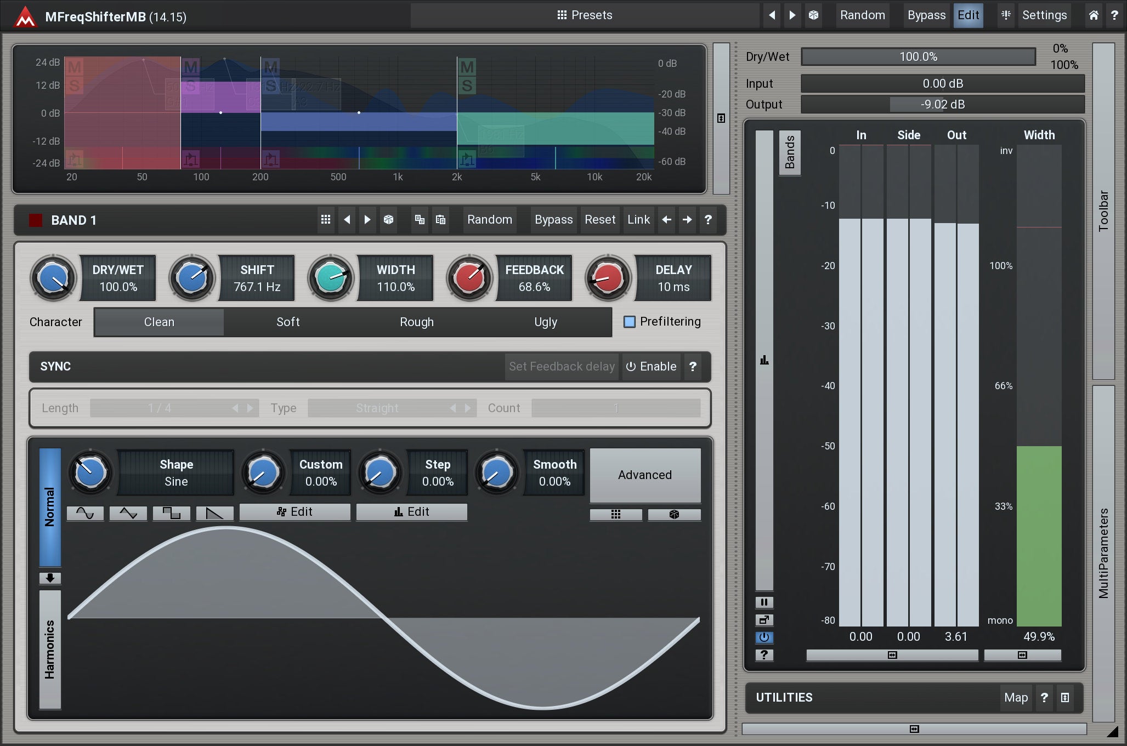Click the global Dry/Wet slider

click(918, 57)
